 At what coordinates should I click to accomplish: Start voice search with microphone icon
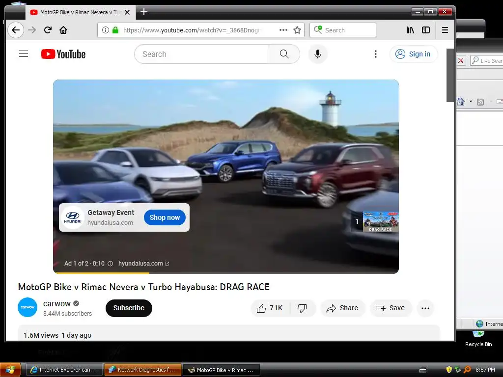coord(318,54)
